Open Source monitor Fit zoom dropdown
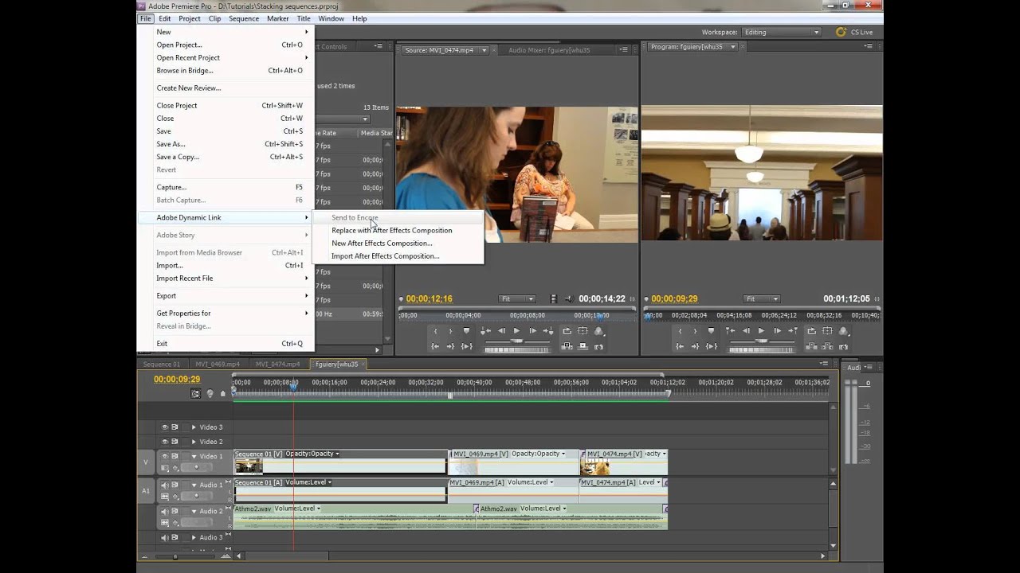Viewport: 1020px width, 573px height. [517, 299]
